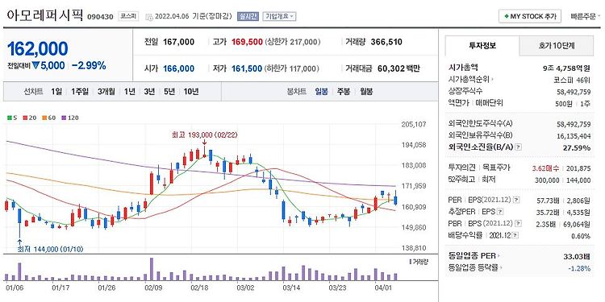Viewport: 605px width, 302px height.
Task: Click the arrow icon after 동일업종 등락률
Action: 500,267
